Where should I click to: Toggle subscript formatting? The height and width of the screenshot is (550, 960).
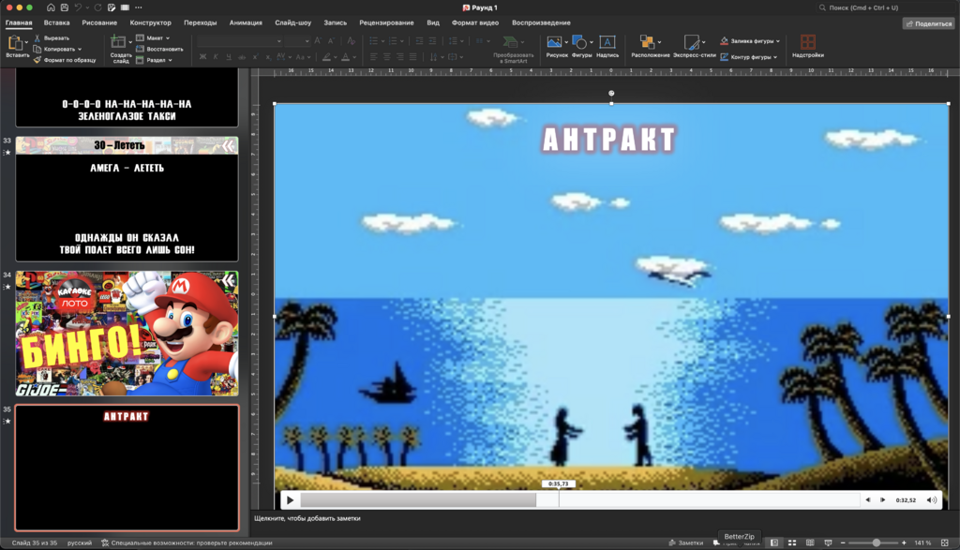[268, 57]
